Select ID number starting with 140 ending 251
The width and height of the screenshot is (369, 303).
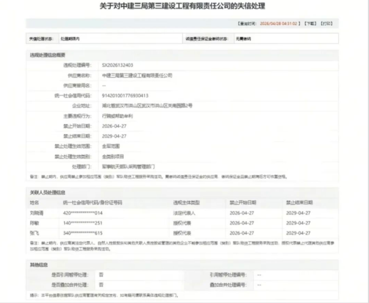83,223
